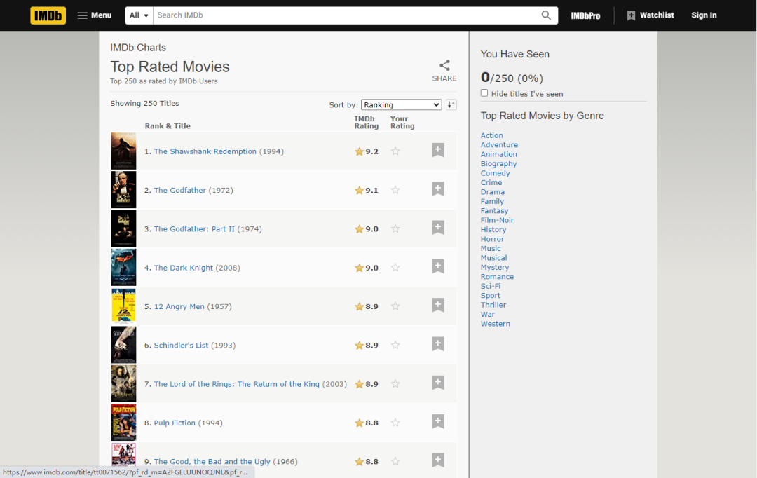The width and height of the screenshot is (757, 478).
Task: Select the Fantasy genre link
Action: pyautogui.click(x=494, y=211)
